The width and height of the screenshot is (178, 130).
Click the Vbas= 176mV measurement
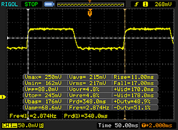(x=43, y=101)
